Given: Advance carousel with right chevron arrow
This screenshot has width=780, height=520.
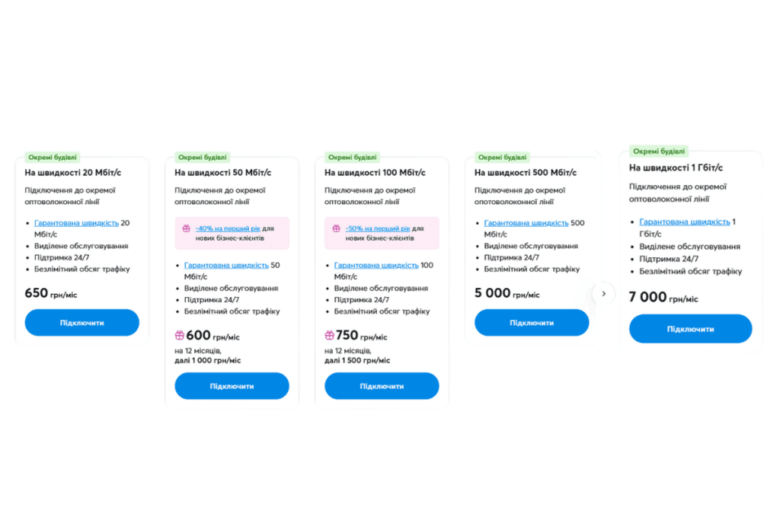Looking at the screenshot, I should [603, 294].
